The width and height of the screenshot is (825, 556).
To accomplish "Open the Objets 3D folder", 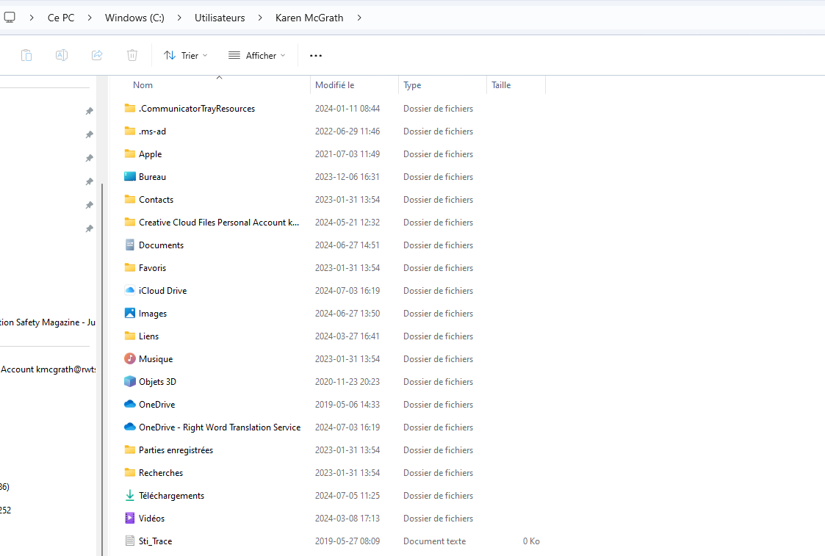I will (156, 381).
